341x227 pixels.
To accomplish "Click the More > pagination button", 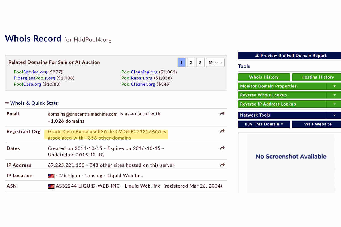I will coord(215,62).
